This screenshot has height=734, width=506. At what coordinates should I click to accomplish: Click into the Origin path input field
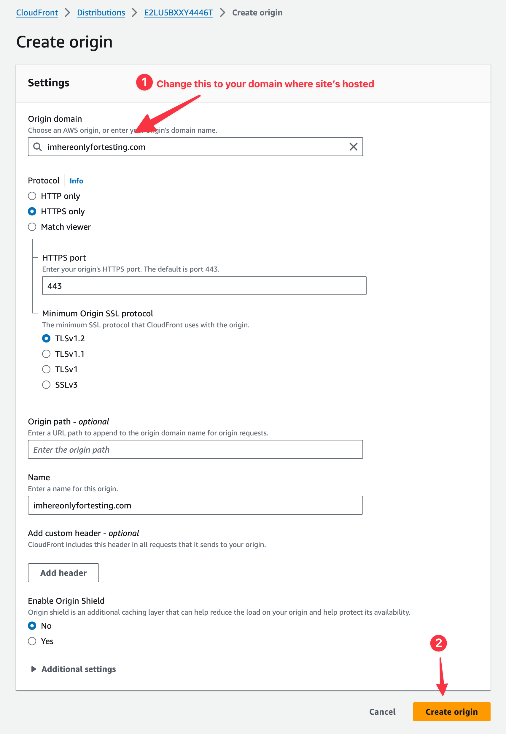[195, 449]
